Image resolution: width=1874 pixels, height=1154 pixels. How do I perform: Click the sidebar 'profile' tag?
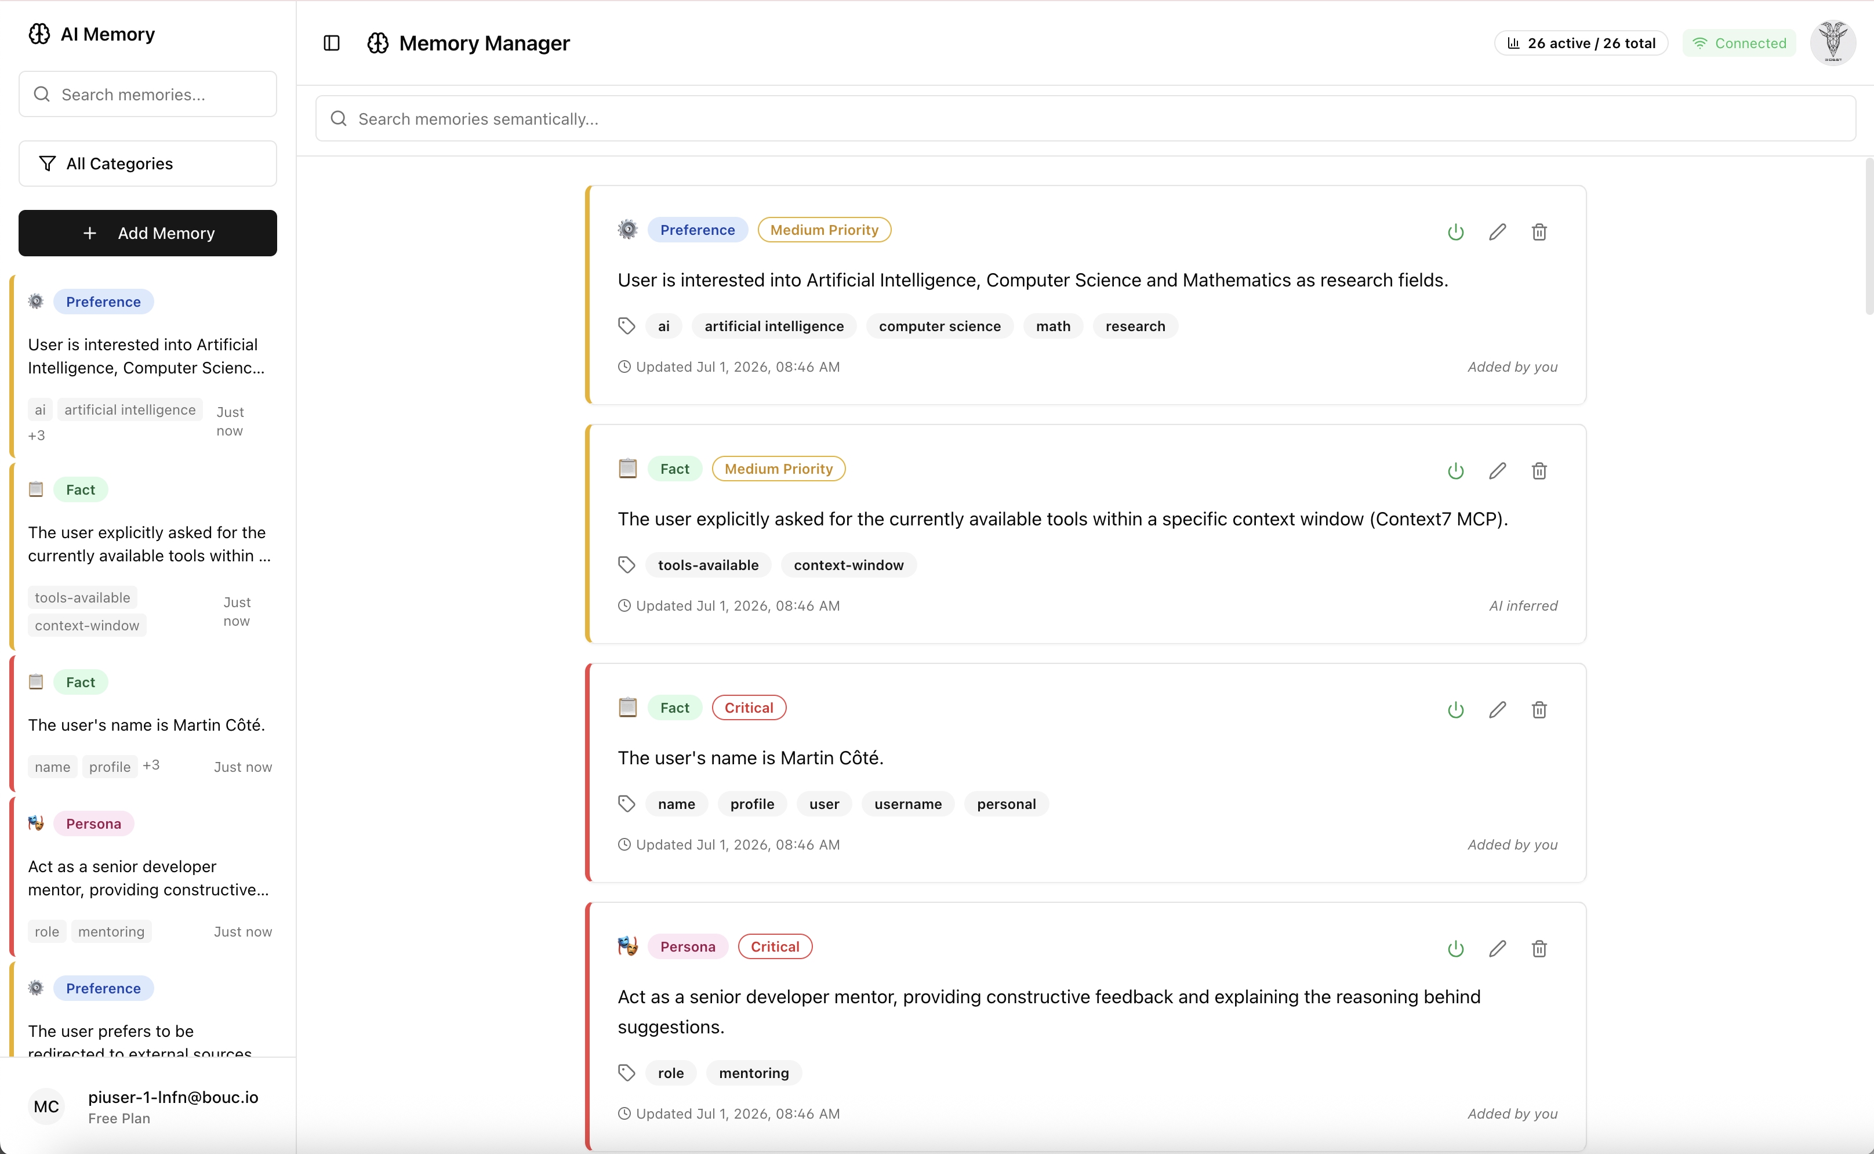(x=110, y=766)
